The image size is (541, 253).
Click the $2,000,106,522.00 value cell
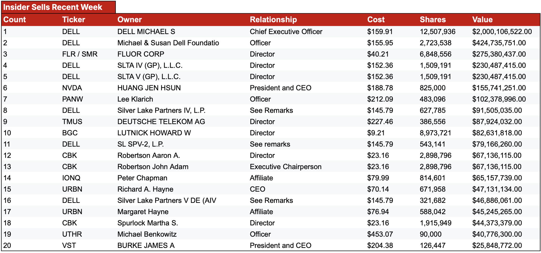(x=502, y=32)
